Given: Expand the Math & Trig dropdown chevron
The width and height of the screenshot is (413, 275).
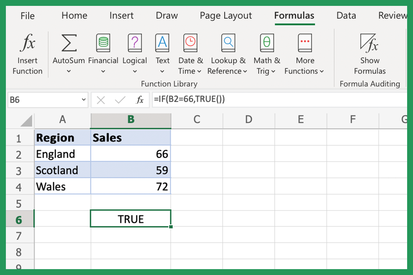Looking at the screenshot, I should pos(274,72).
